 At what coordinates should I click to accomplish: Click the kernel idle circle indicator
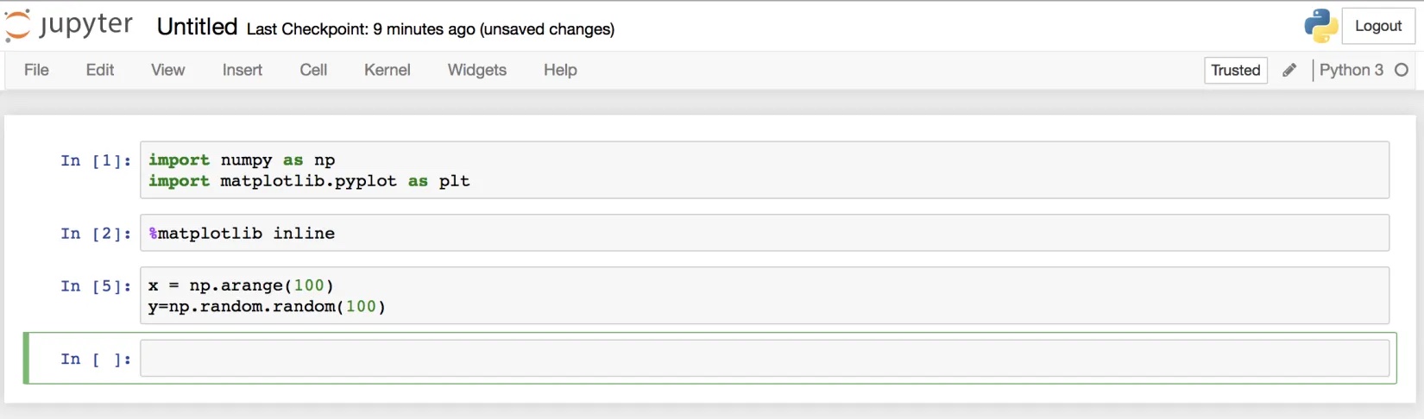1402,70
